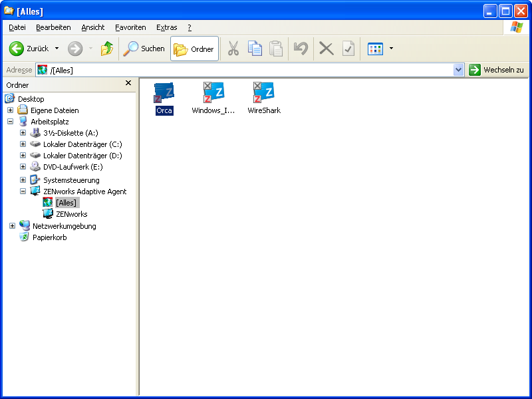Open the Extras menu
The height and width of the screenshot is (399, 532).
(166, 27)
